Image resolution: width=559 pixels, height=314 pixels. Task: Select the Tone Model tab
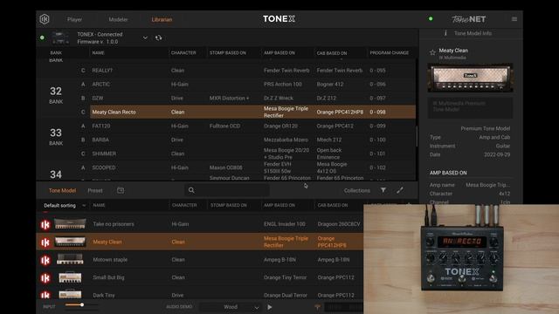click(62, 190)
